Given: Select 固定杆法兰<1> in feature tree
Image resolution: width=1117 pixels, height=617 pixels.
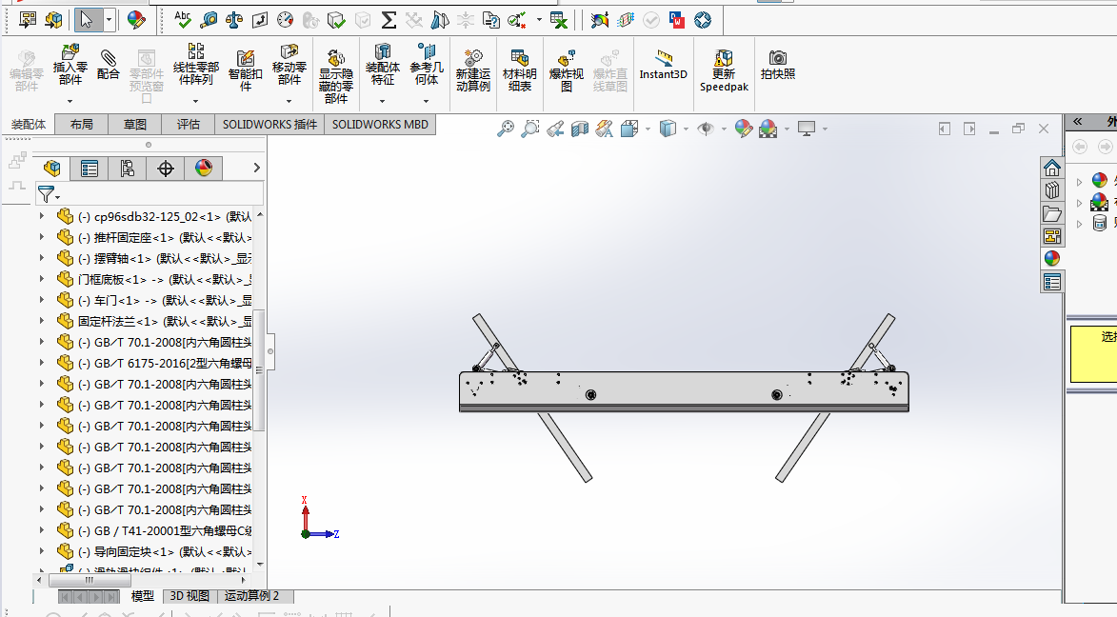Looking at the screenshot, I should pyautogui.click(x=165, y=321).
